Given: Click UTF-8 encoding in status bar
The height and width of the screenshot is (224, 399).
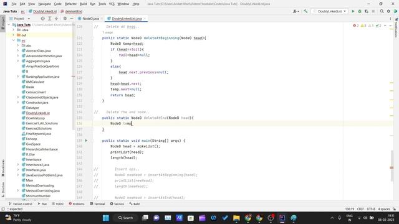Looking at the screenshot, I should [371, 209].
